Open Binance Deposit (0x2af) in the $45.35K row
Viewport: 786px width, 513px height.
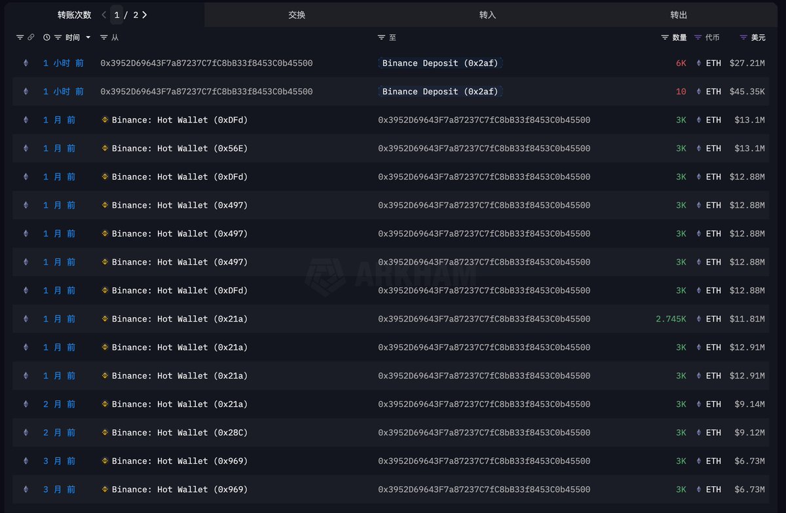coord(441,92)
